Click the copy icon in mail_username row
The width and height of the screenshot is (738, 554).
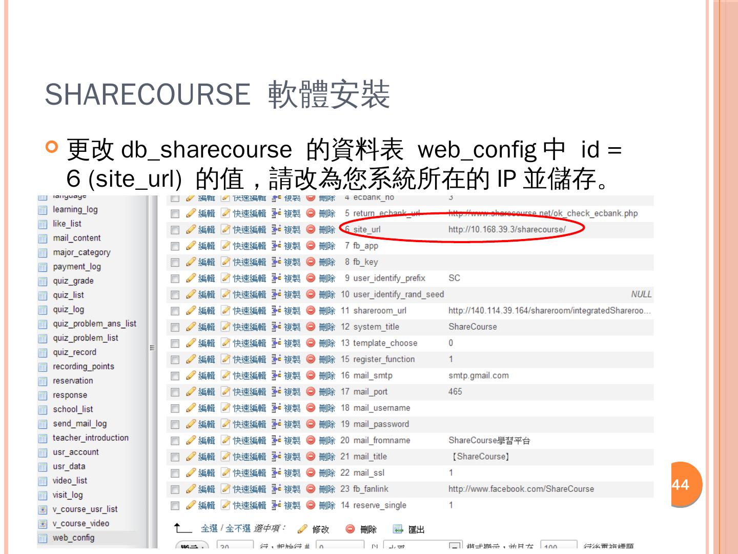(x=277, y=408)
